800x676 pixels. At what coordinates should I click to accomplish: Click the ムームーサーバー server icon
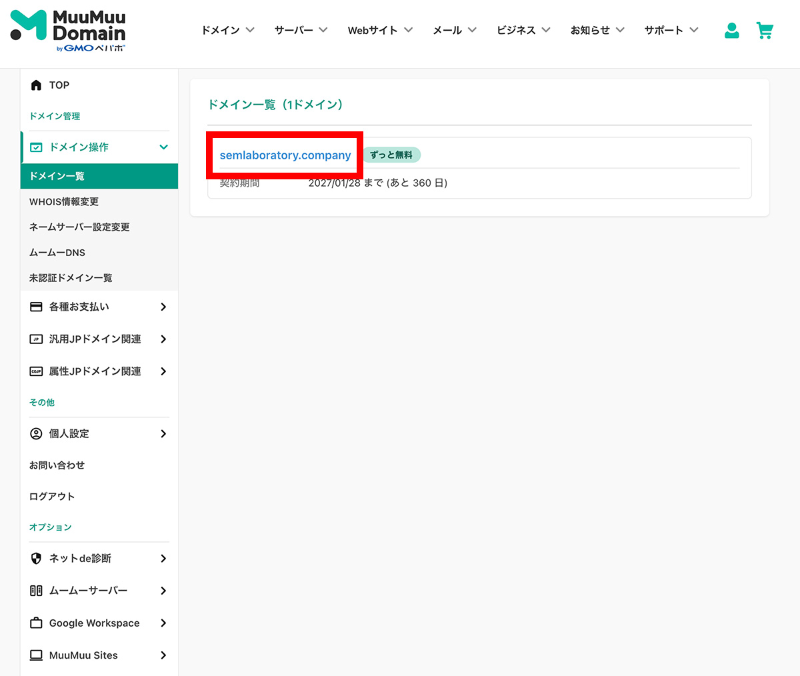[x=37, y=591]
